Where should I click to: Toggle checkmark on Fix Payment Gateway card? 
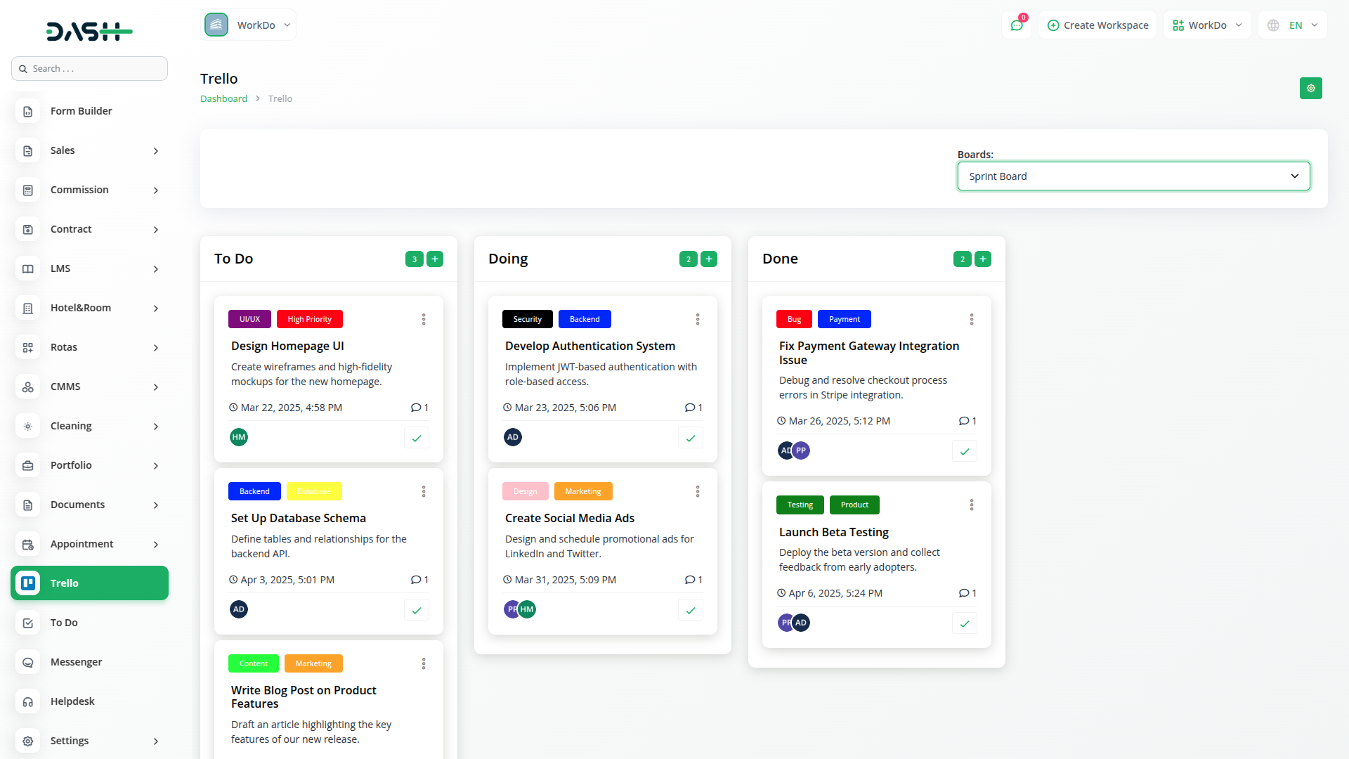pyautogui.click(x=965, y=451)
